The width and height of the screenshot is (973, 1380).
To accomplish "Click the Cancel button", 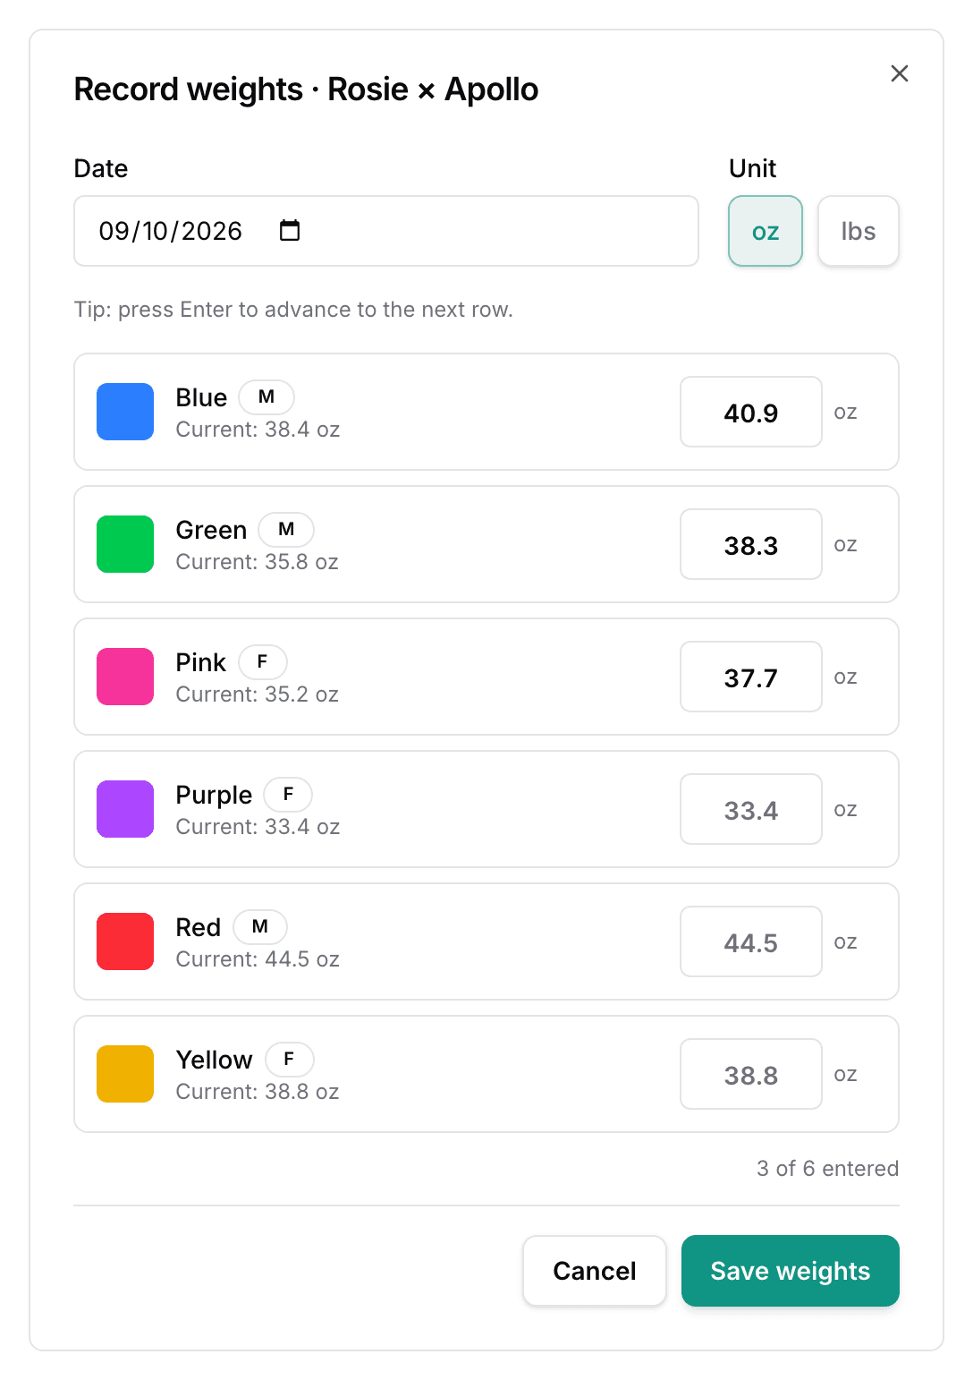I will [595, 1271].
